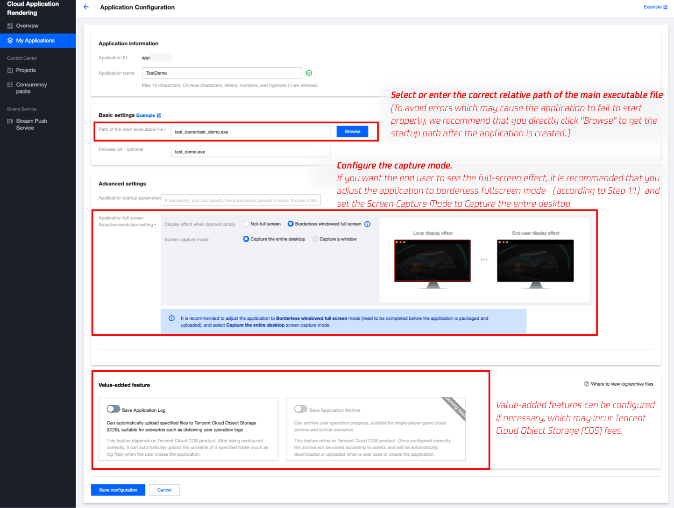Click the Advanced settings heading
The image size is (674, 508).
[x=122, y=184]
